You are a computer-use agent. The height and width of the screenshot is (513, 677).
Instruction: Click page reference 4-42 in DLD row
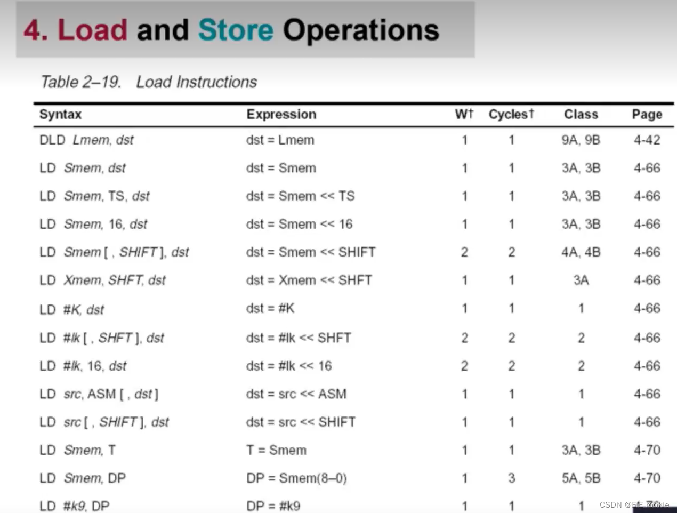(647, 140)
